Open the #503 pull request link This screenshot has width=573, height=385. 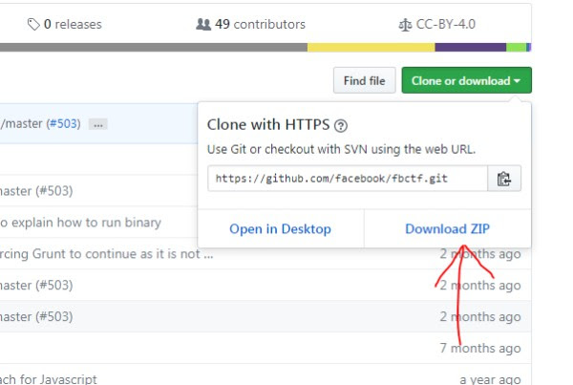[64, 123]
